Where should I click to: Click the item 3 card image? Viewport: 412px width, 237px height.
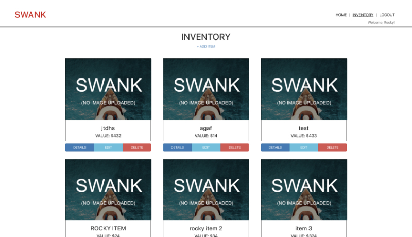click(x=304, y=189)
